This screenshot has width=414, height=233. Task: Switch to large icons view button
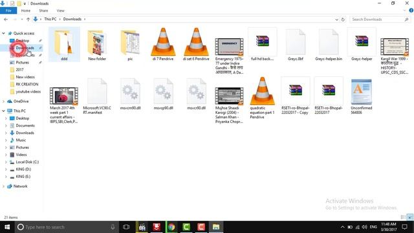point(410,217)
